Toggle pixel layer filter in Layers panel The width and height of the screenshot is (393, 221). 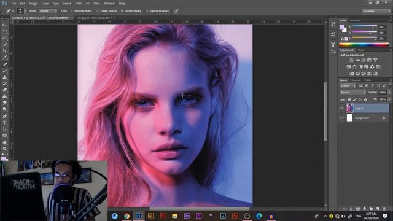pyautogui.click(x=360, y=86)
